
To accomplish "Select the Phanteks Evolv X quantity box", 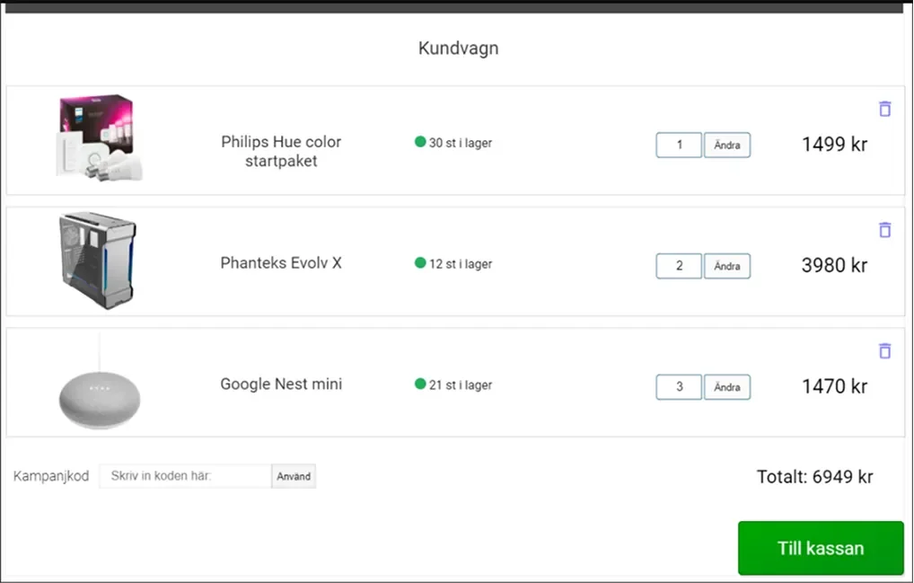I will point(679,266).
